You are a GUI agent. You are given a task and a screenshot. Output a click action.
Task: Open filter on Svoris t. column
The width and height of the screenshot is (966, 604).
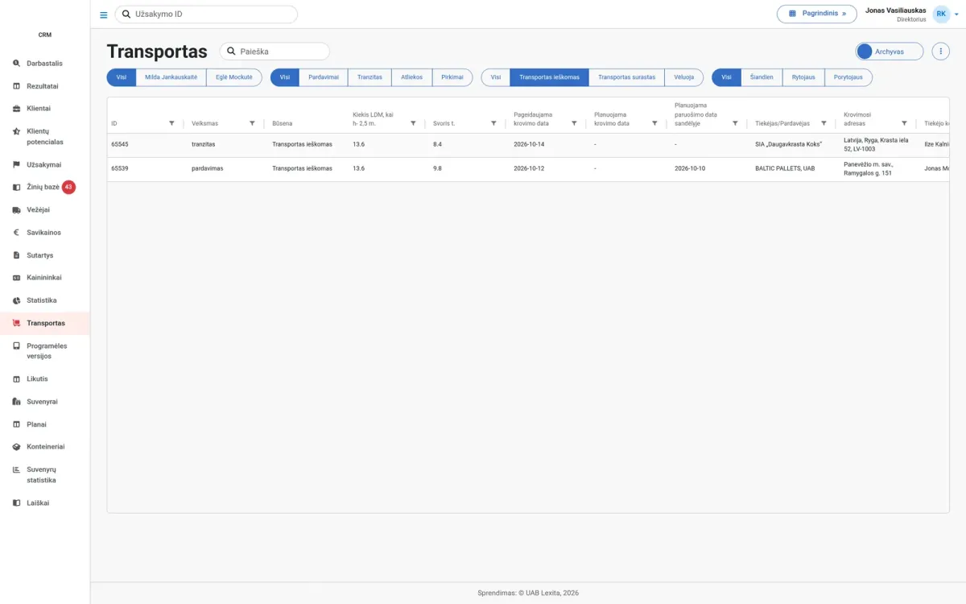pyautogui.click(x=493, y=123)
